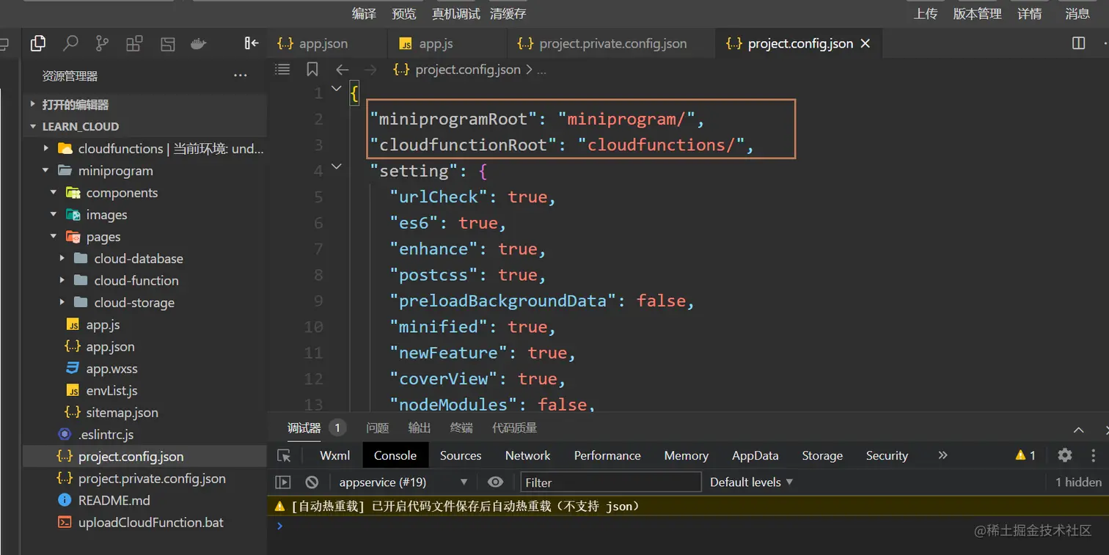Image resolution: width=1109 pixels, height=555 pixels.
Task: Fold the setting block at line 4
Action: click(337, 167)
